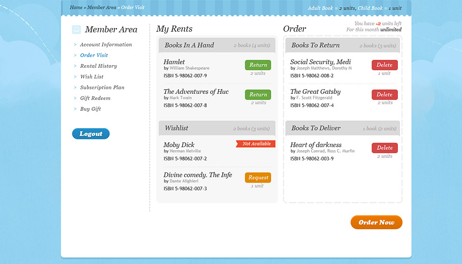Click the unlimited monthly allowance text
462x264 pixels.
point(391,29)
